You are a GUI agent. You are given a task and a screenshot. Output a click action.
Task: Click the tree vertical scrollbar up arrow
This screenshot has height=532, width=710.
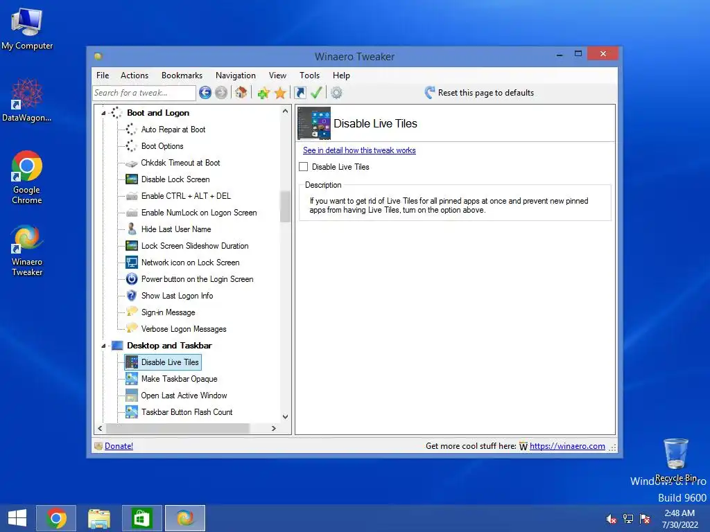(285, 111)
